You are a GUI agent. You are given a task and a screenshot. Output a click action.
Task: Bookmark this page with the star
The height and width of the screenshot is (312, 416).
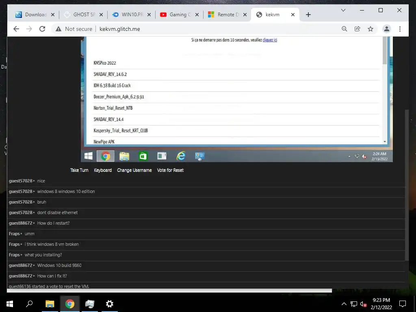[370, 29]
